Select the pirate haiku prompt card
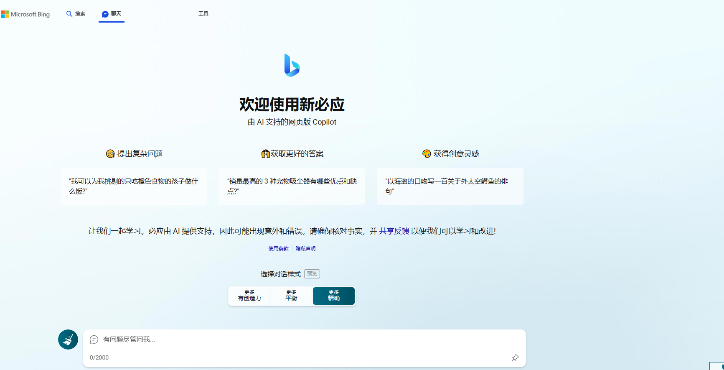The width and height of the screenshot is (724, 370). pos(450,186)
